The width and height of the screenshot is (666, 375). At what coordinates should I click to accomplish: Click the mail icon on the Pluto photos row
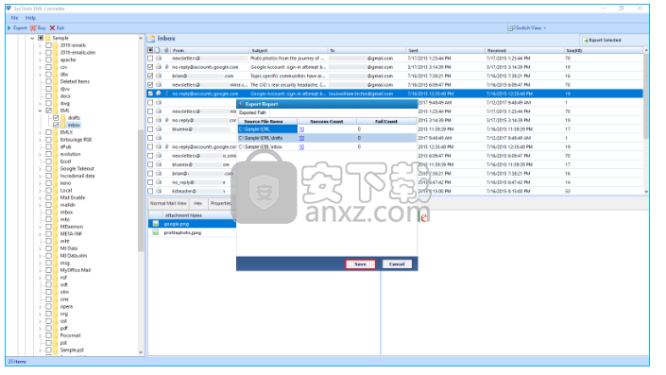[x=159, y=59]
